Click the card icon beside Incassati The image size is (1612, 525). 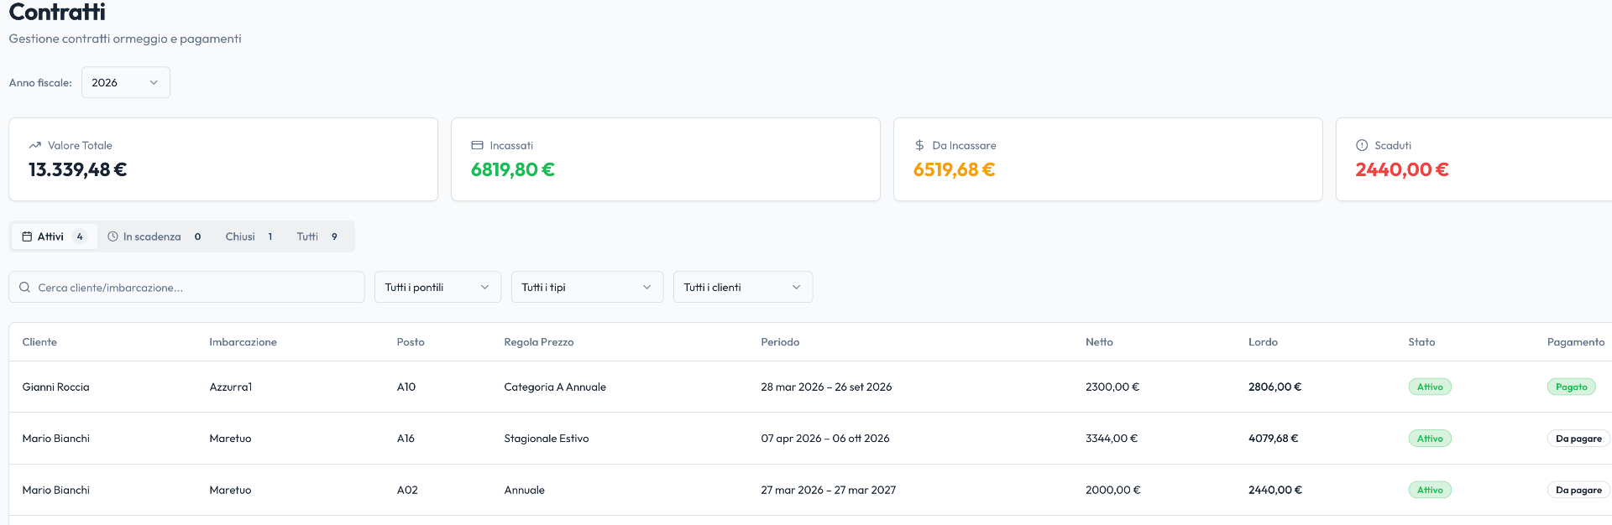(477, 145)
